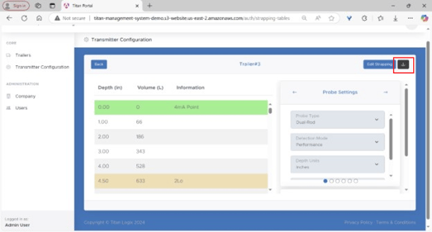Screen dimensions: 432x232
Task: Click the Depth (in) column header
Action: click(x=110, y=88)
